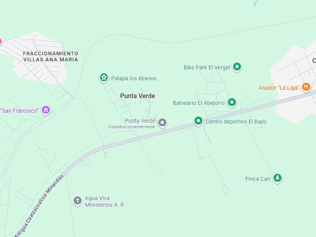
Task: Click the bold Punta Verde locality name
Action: pyautogui.click(x=138, y=96)
